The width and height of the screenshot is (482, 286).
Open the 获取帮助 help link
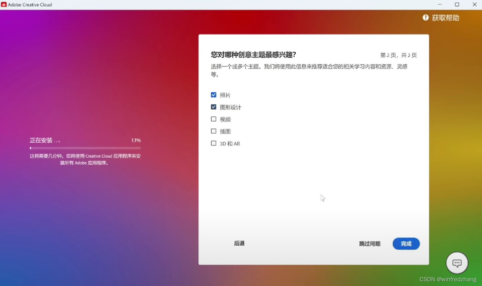click(446, 18)
